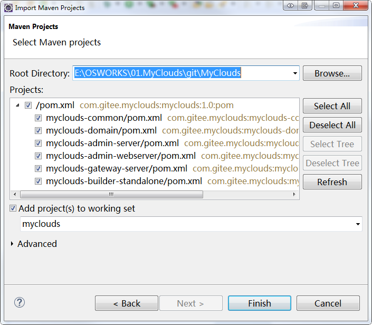Click the right scroll arrow of Projects list
The width and height of the screenshot is (372, 325).
pyautogui.click(x=294, y=194)
